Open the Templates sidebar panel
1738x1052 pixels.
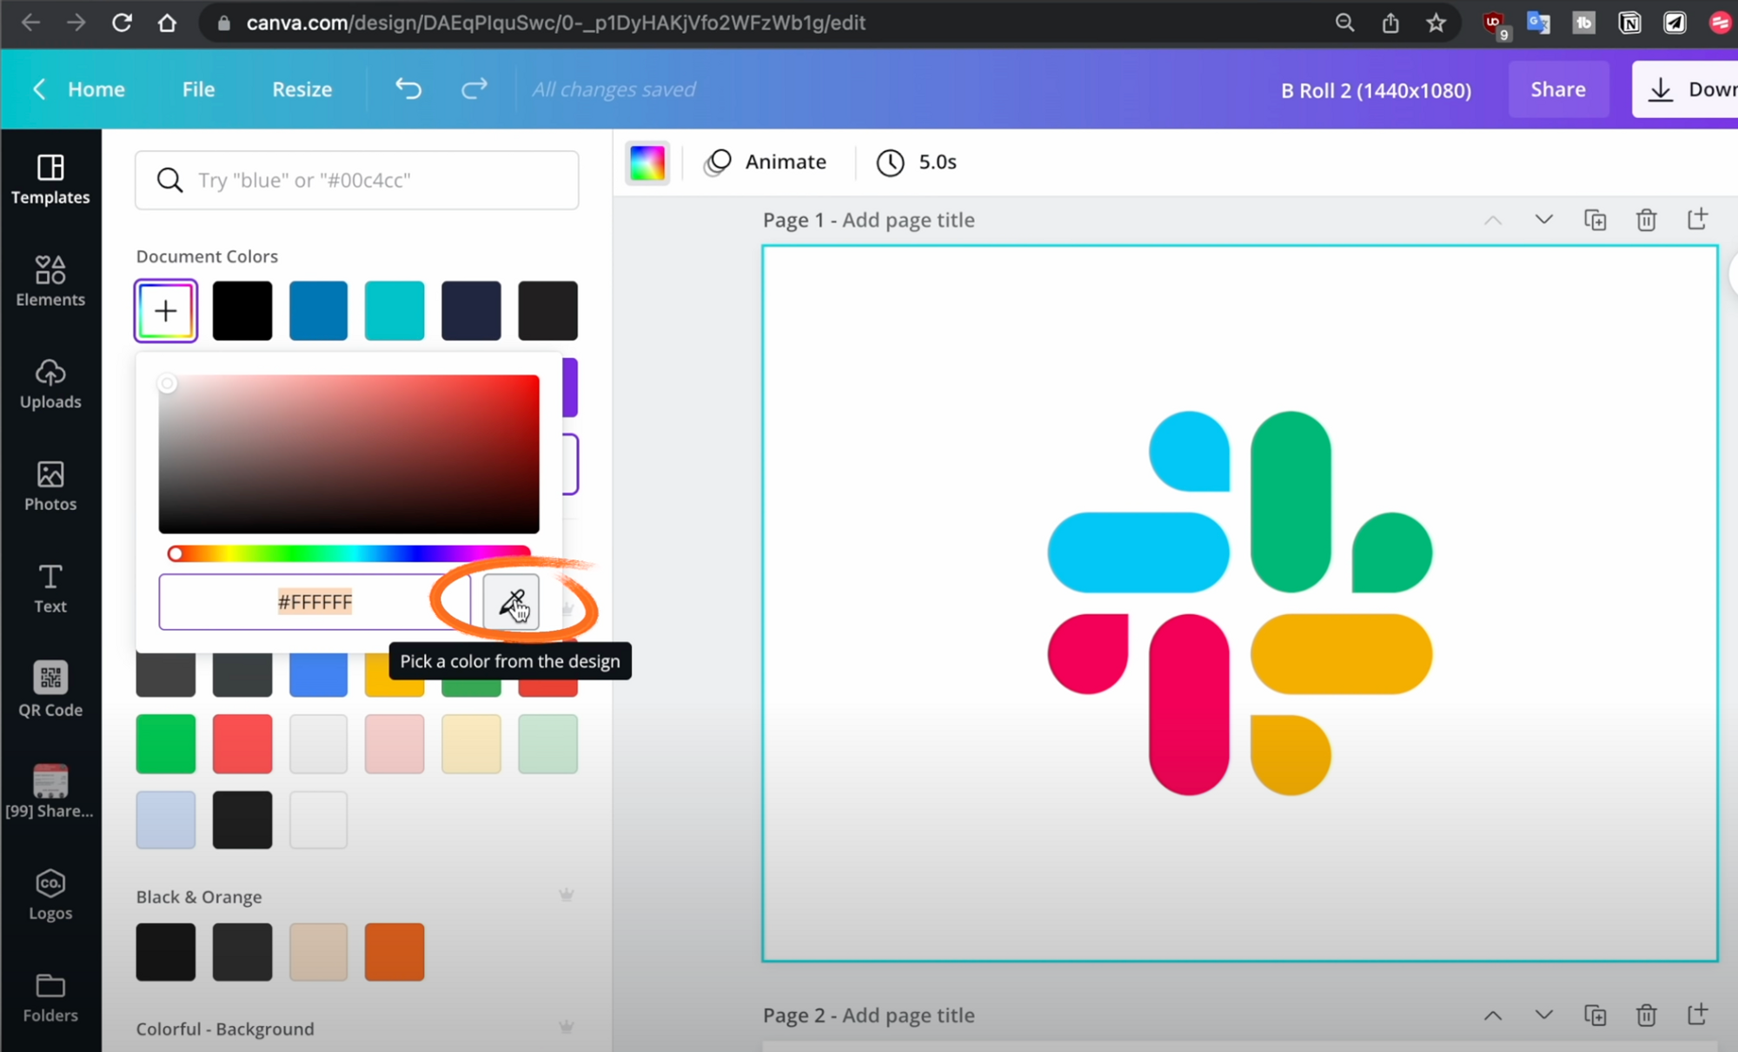click(50, 180)
